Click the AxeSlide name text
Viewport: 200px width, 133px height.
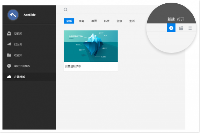[30, 15]
